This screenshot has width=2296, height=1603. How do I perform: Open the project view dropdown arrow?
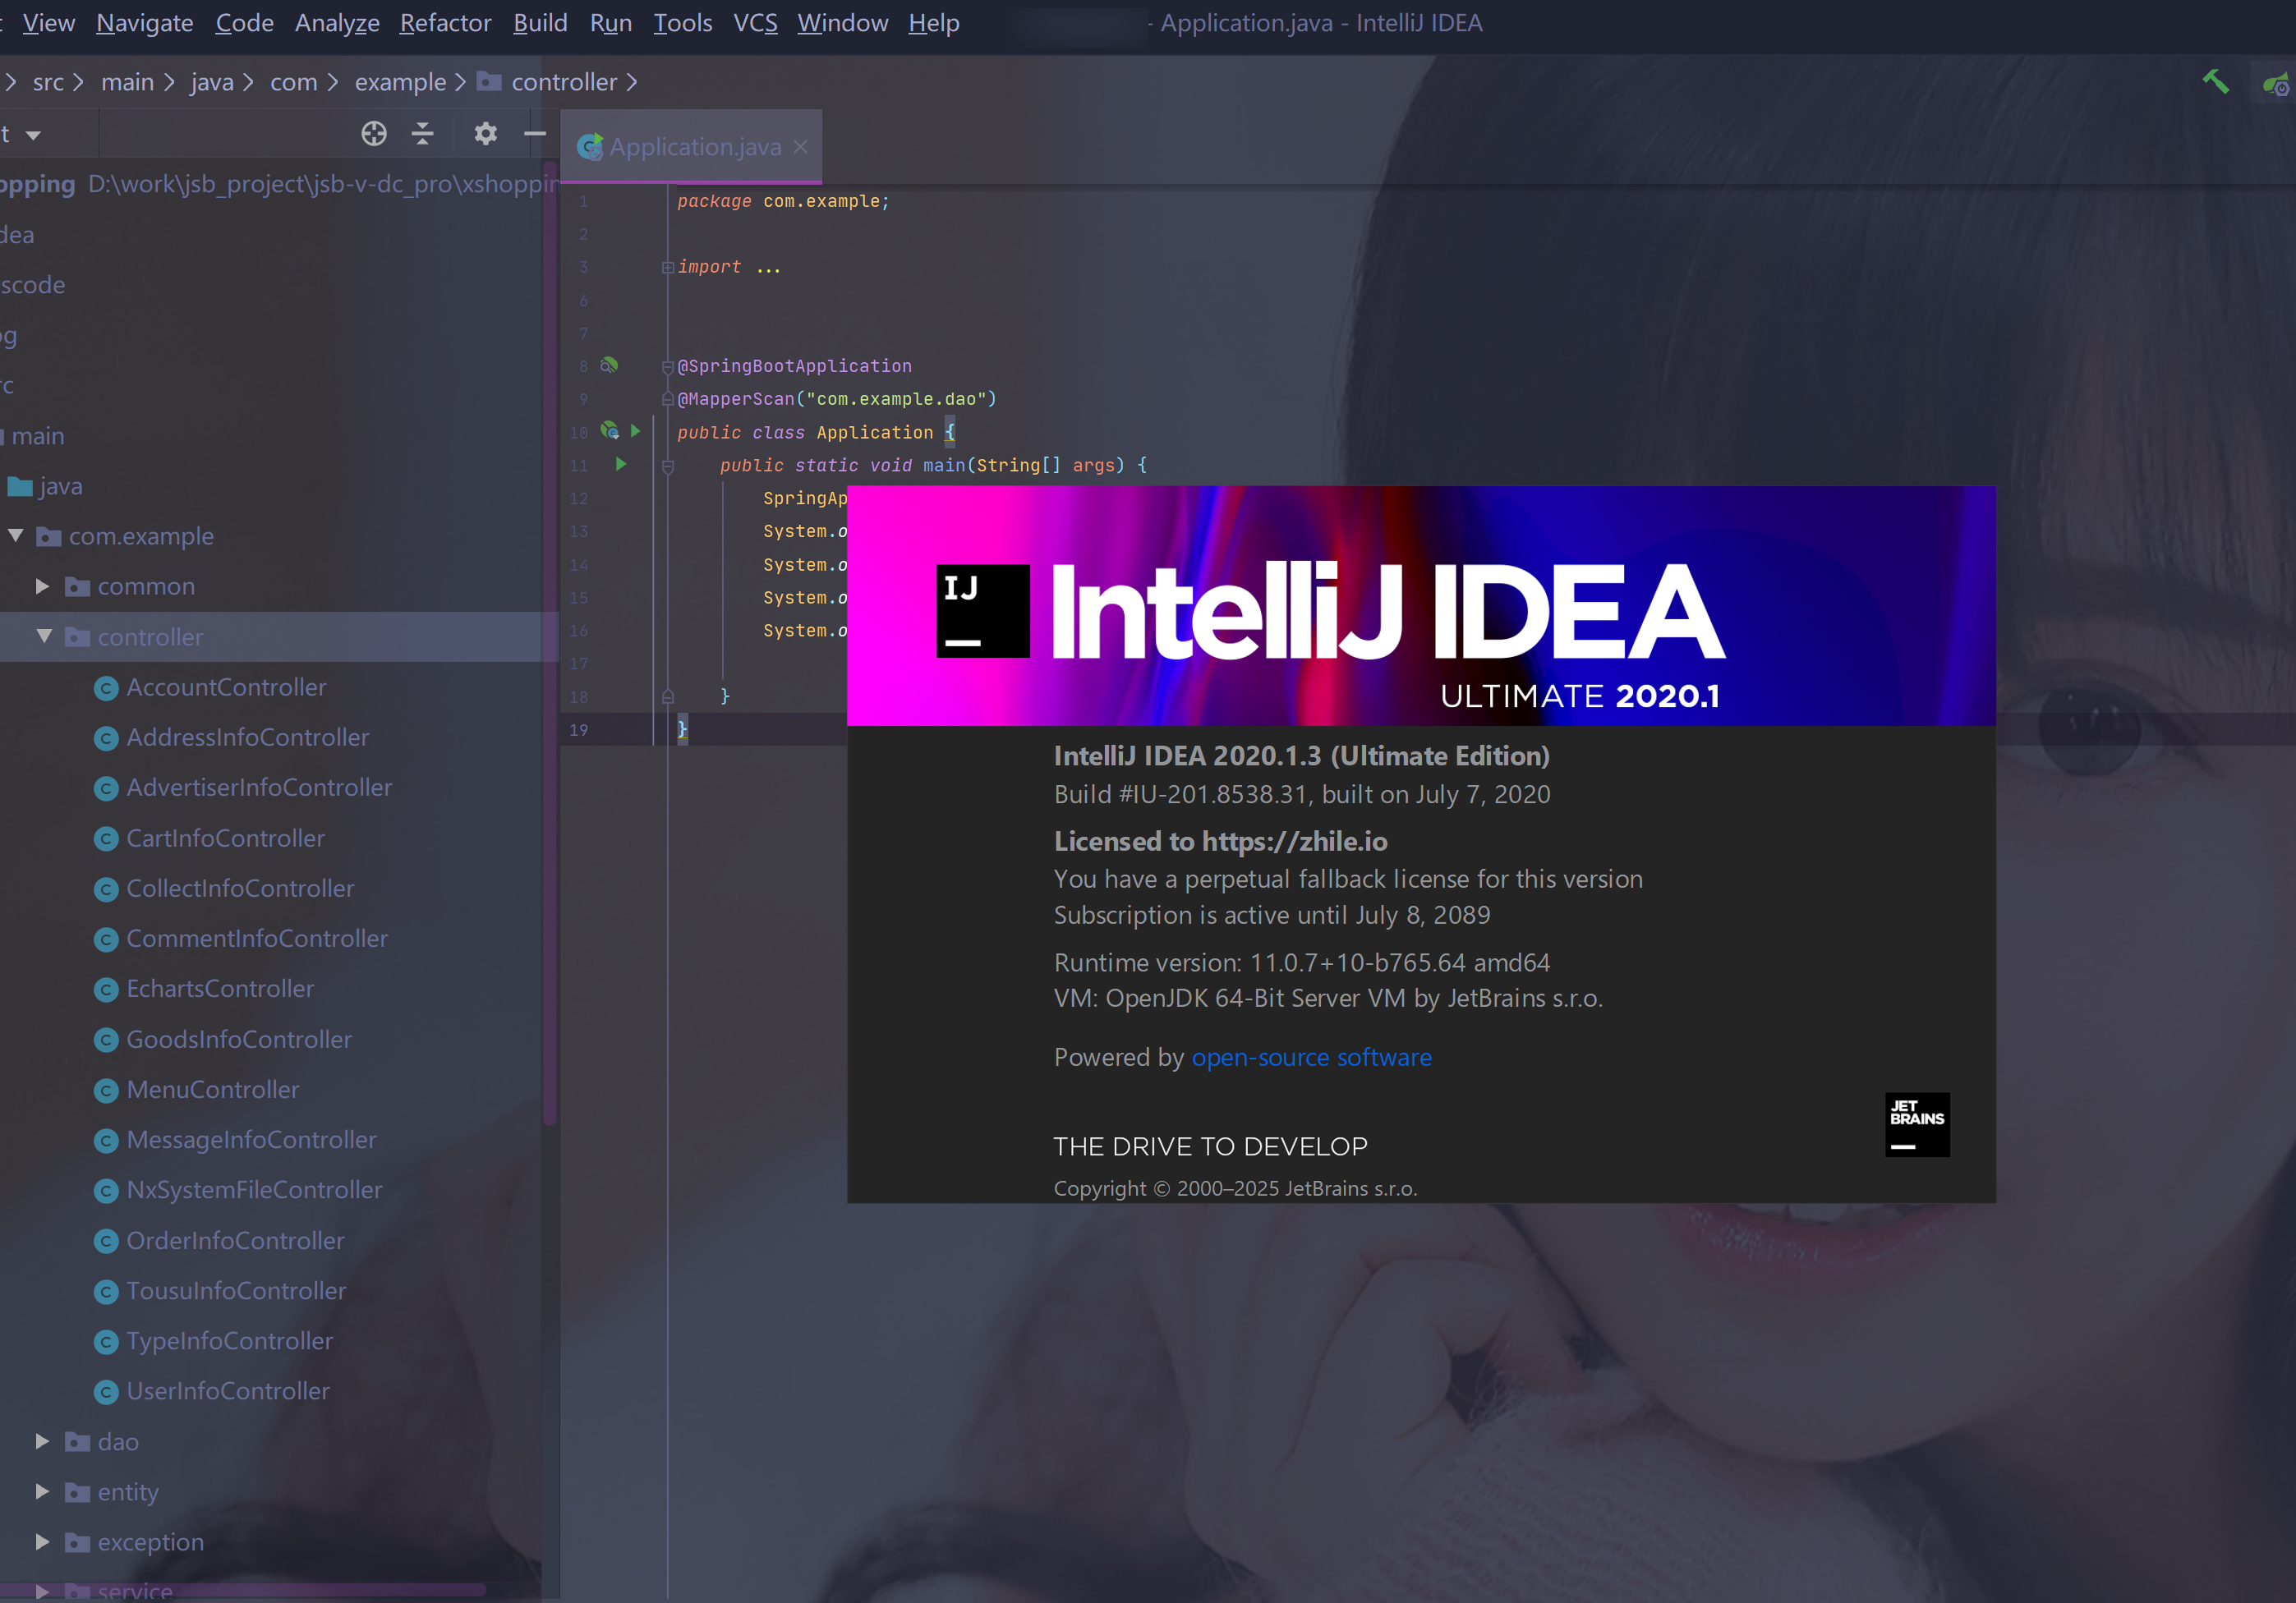[33, 135]
